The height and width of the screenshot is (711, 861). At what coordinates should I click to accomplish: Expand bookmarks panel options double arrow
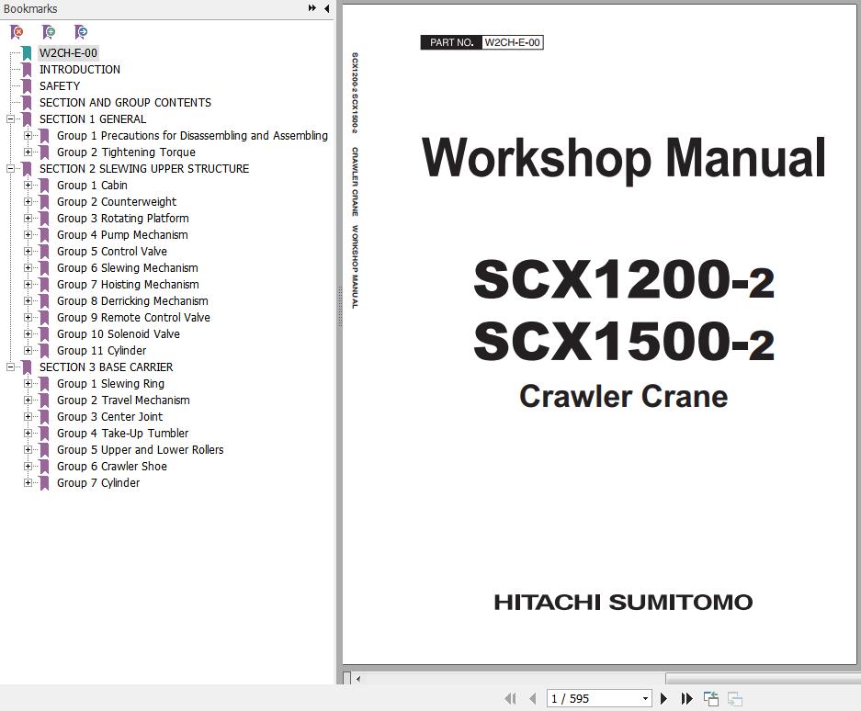[312, 8]
